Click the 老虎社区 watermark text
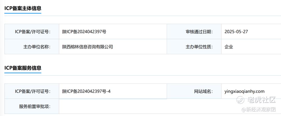Image resolution: width=281 pixels, height=116 pixels. (x=261, y=100)
